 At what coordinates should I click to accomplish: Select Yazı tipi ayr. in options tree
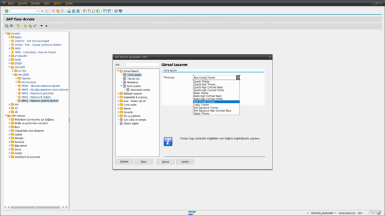(134, 79)
